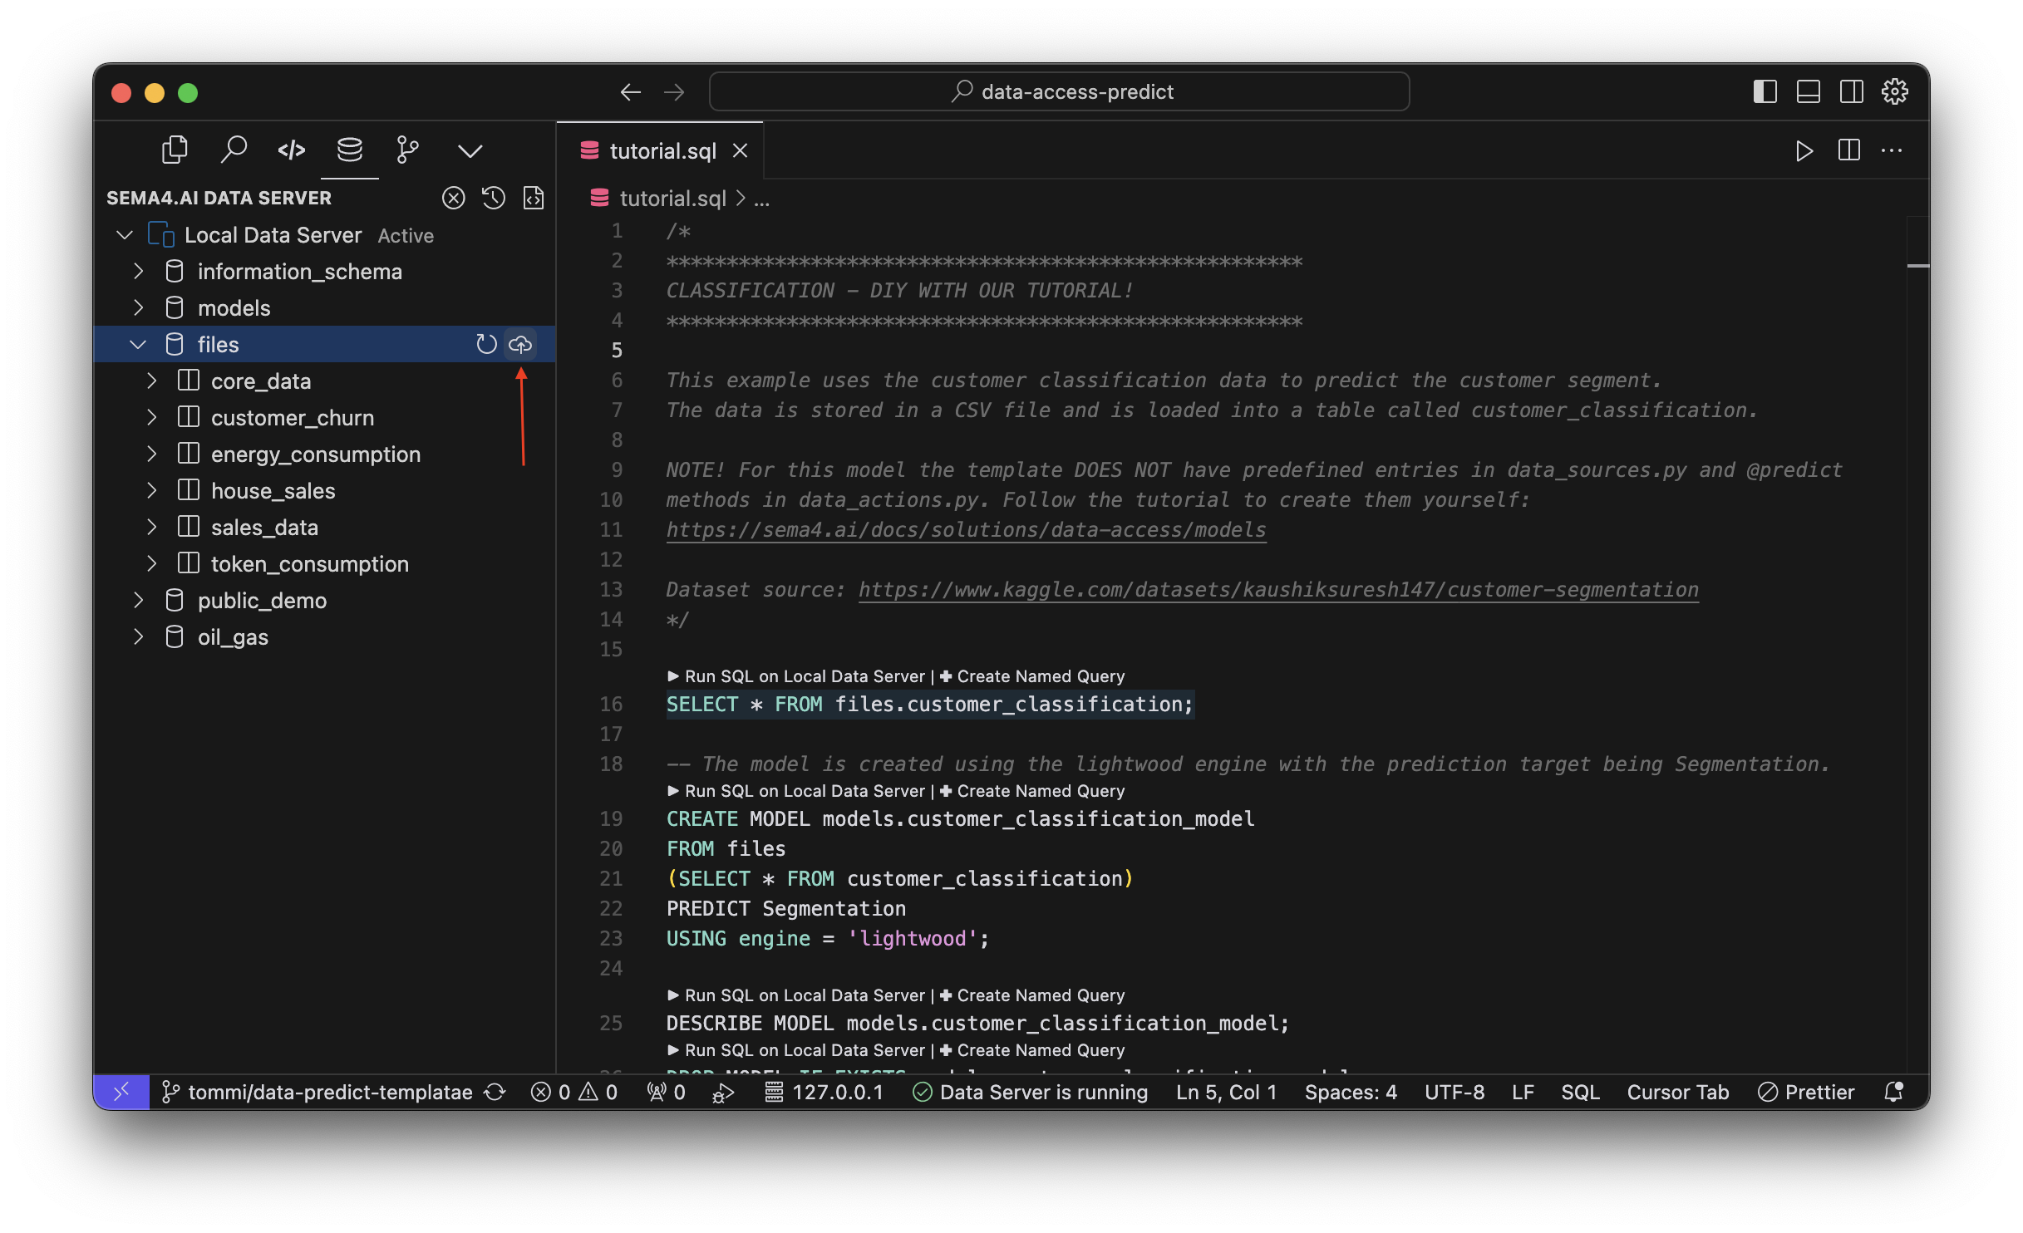Viewport: 2023px width, 1233px height.
Task: Open the code brackets view icon
Action: tap(292, 150)
